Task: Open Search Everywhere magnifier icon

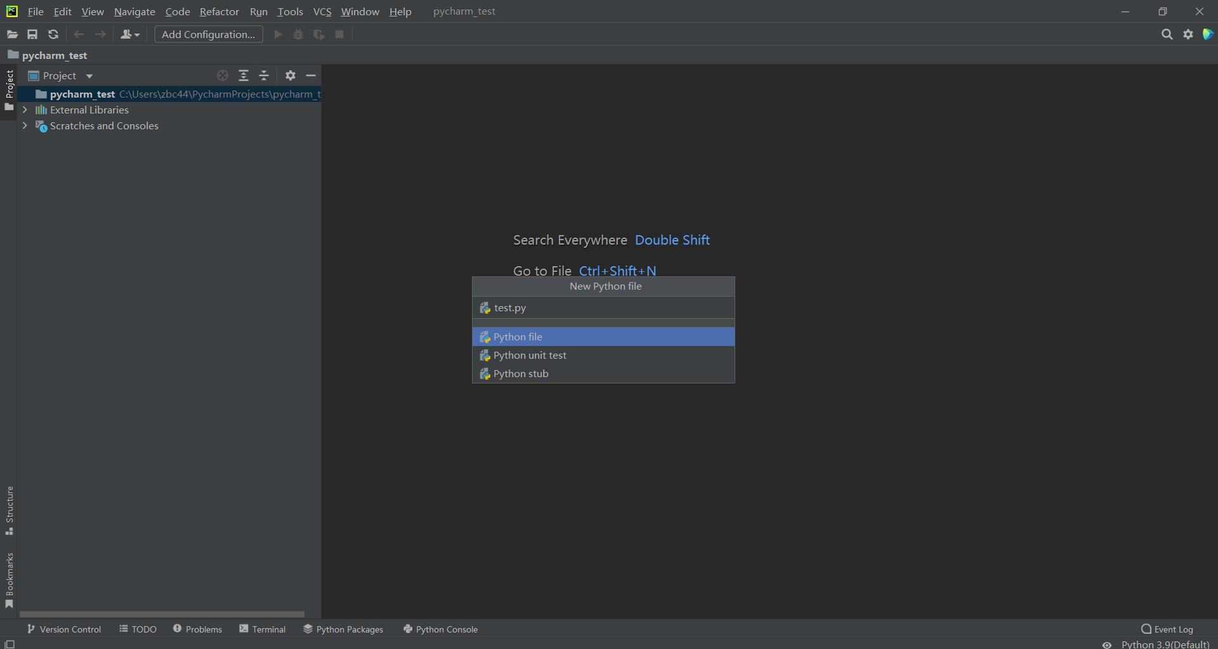Action: (1167, 34)
